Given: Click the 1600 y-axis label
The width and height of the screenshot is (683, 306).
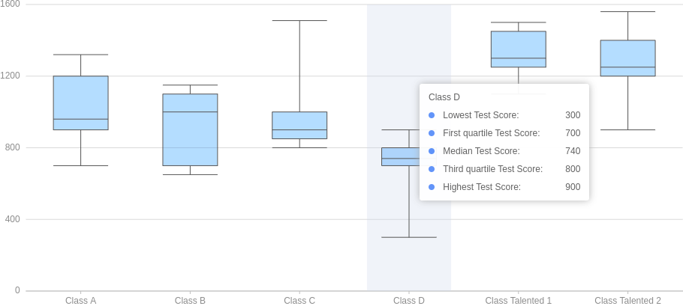Looking at the screenshot, I should [x=11, y=4].
